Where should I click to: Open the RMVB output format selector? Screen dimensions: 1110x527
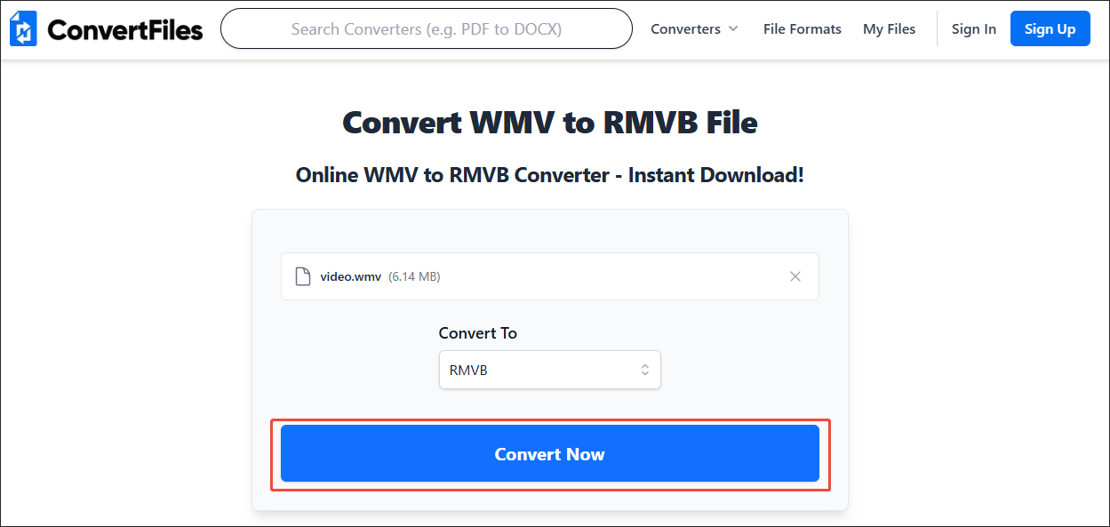pyautogui.click(x=549, y=370)
